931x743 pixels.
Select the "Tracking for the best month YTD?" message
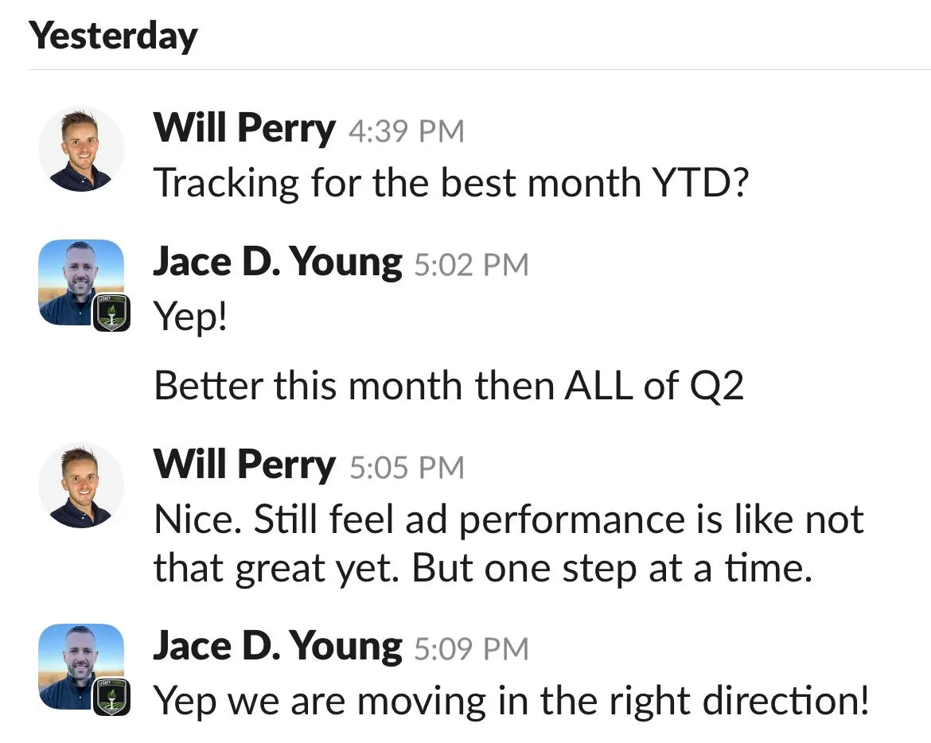[x=451, y=183]
